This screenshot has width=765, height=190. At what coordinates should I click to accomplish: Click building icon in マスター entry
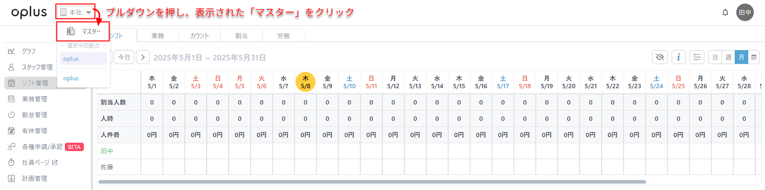(x=71, y=31)
